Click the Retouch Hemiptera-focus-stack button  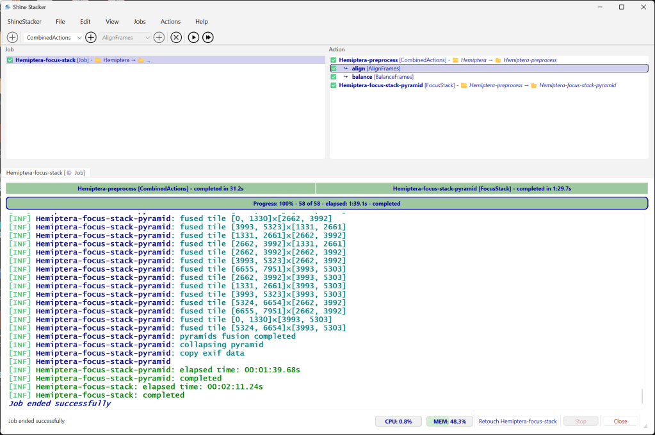517,422
